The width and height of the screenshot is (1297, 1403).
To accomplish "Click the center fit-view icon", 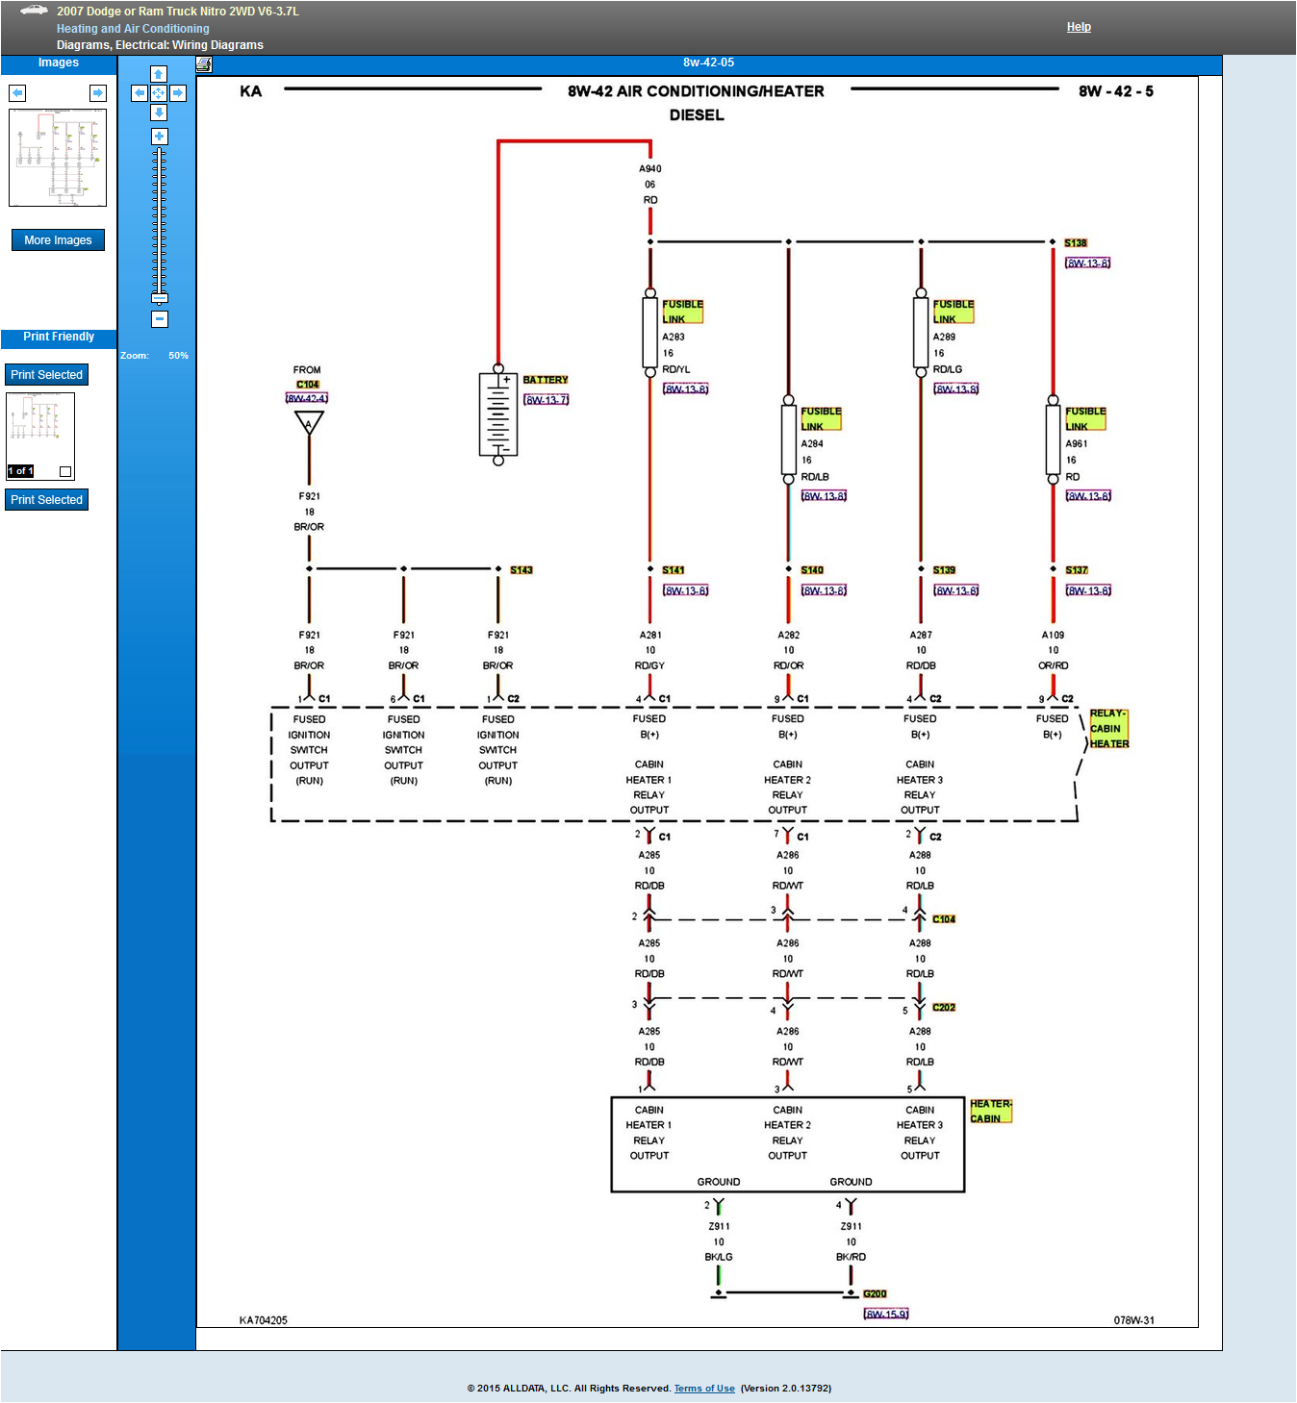I will tap(158, 93).
